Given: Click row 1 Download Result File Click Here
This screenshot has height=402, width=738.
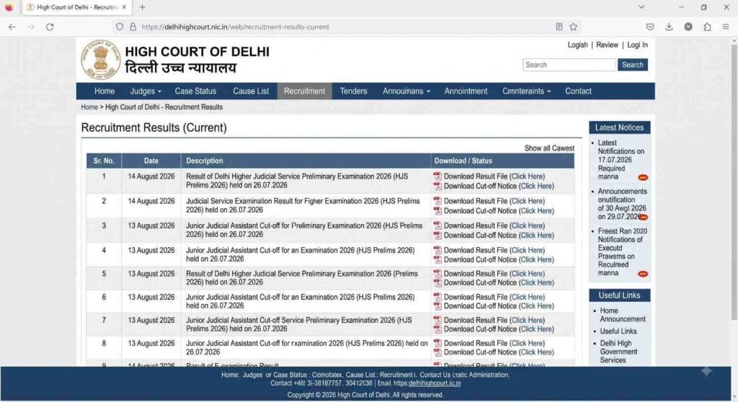Looking at the screenshot, I should (x=527, y=176).
